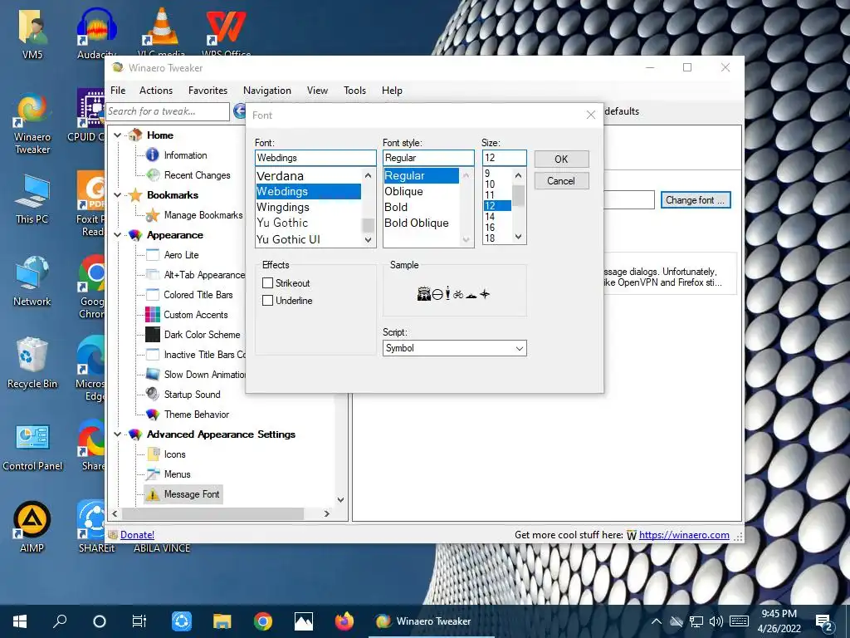The width and height of the screenshot is (850, 638).
Task: Click the font list scroll down arrow
Action: point(368,240)
